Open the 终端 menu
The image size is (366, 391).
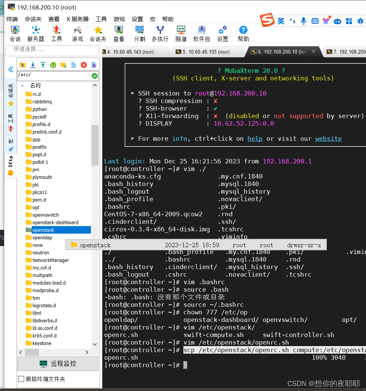point(11,19)
